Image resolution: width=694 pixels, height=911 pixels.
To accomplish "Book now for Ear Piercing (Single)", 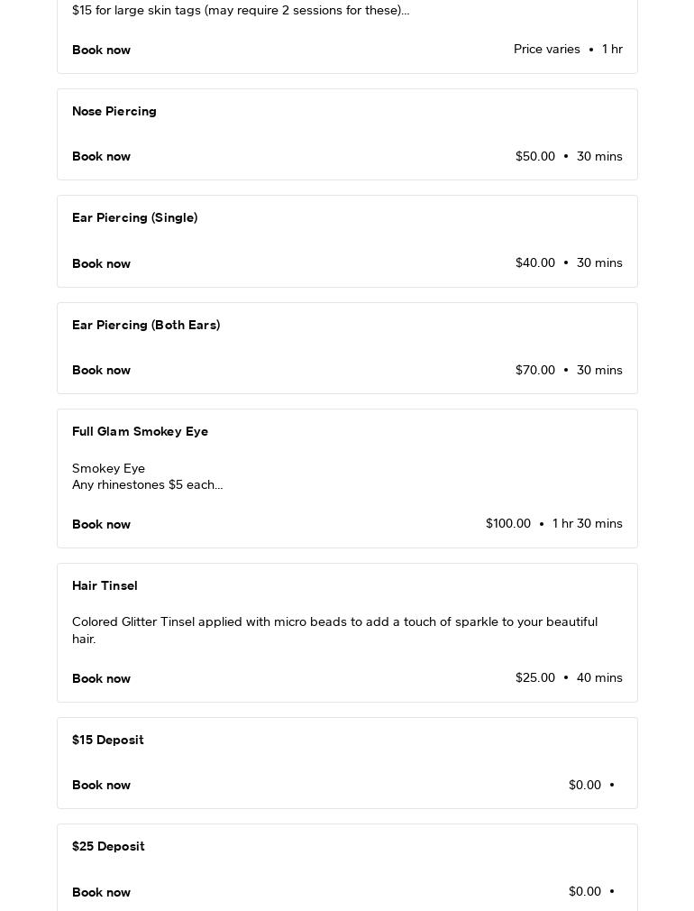I will (101, 263).
